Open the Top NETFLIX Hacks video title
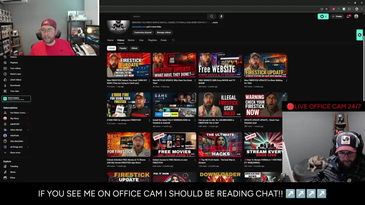The image size is (365, 205). tap(217, 161)
